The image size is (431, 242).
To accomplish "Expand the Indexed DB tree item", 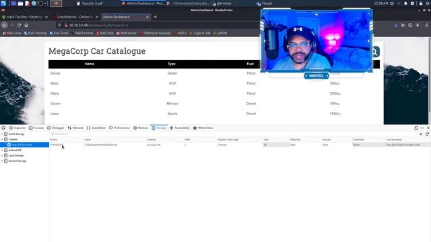I will coord(2,150).
